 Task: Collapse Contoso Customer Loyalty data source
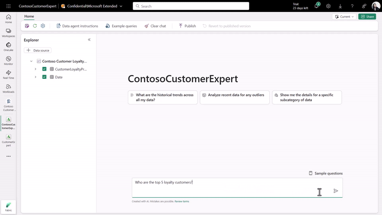32,61
